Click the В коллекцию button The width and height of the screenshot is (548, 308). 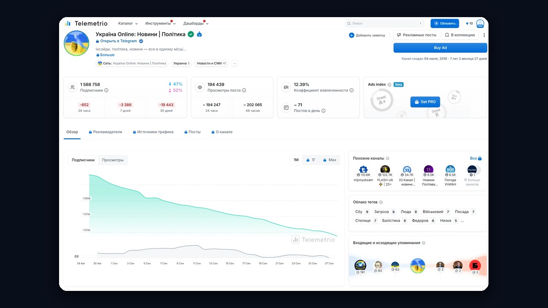pos(460,35)
